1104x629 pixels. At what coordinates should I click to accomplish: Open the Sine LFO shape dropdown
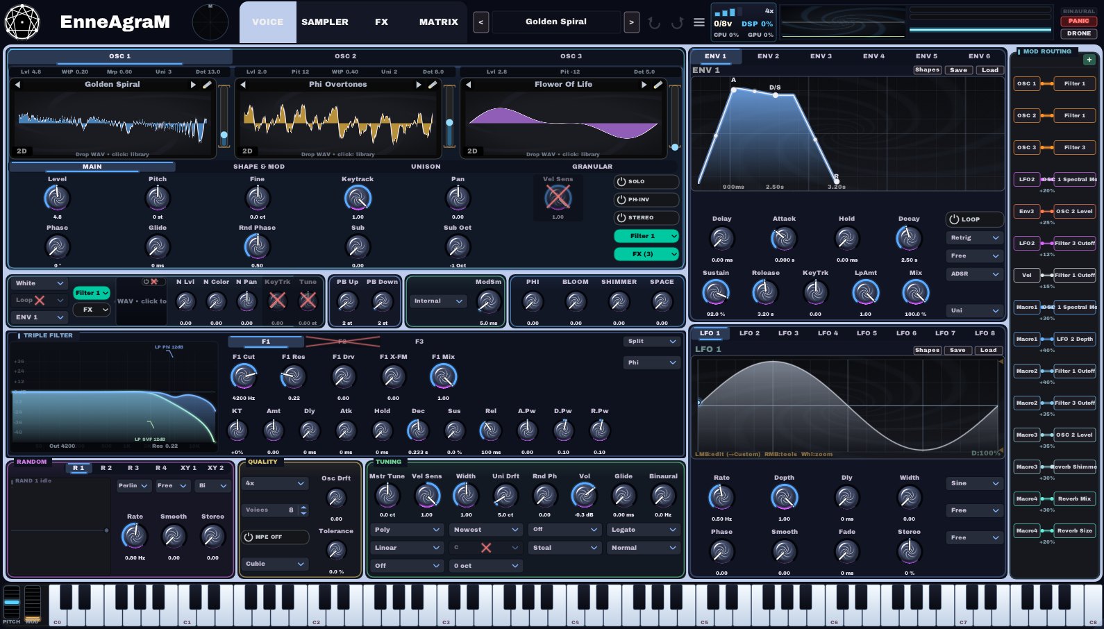(974, 483)
